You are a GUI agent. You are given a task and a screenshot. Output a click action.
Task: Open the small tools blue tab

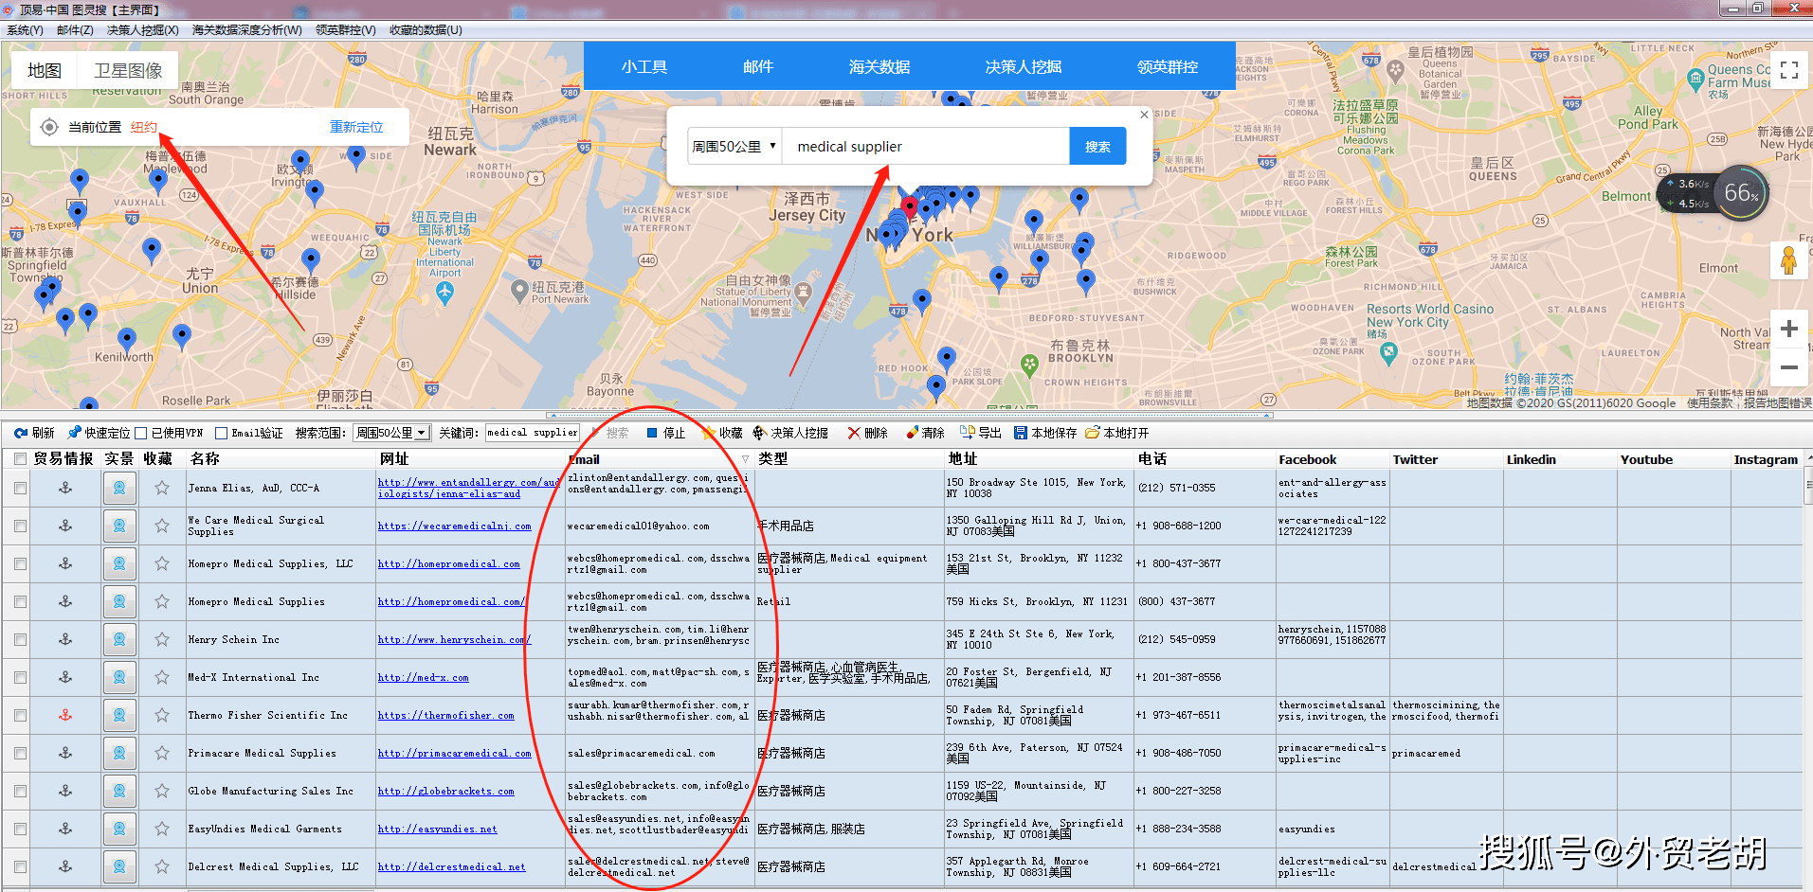pos(644,66)
